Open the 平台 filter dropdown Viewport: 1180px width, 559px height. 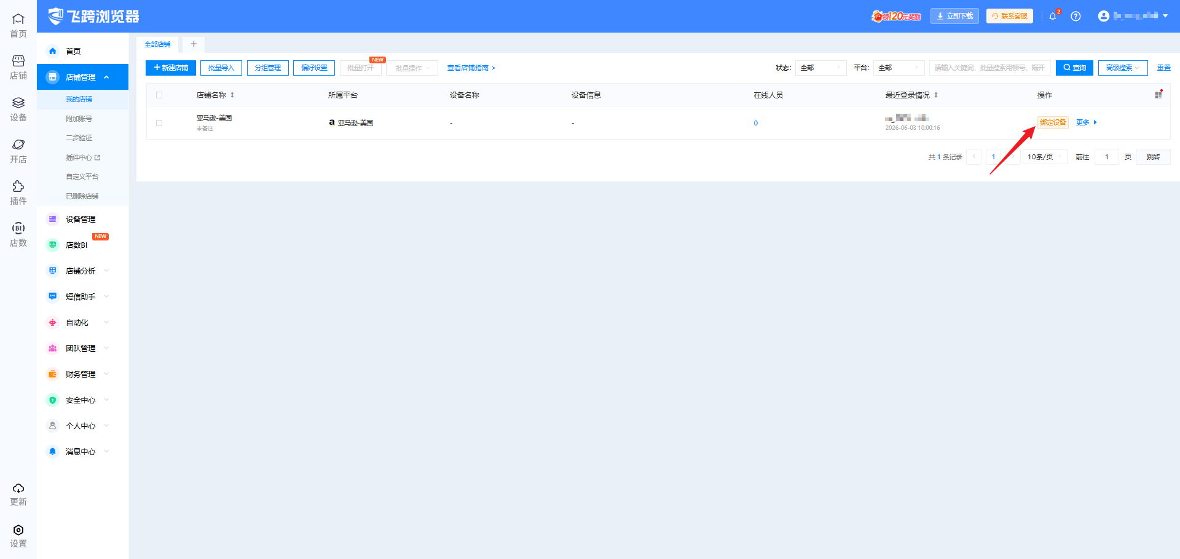(x=899, y=68)
